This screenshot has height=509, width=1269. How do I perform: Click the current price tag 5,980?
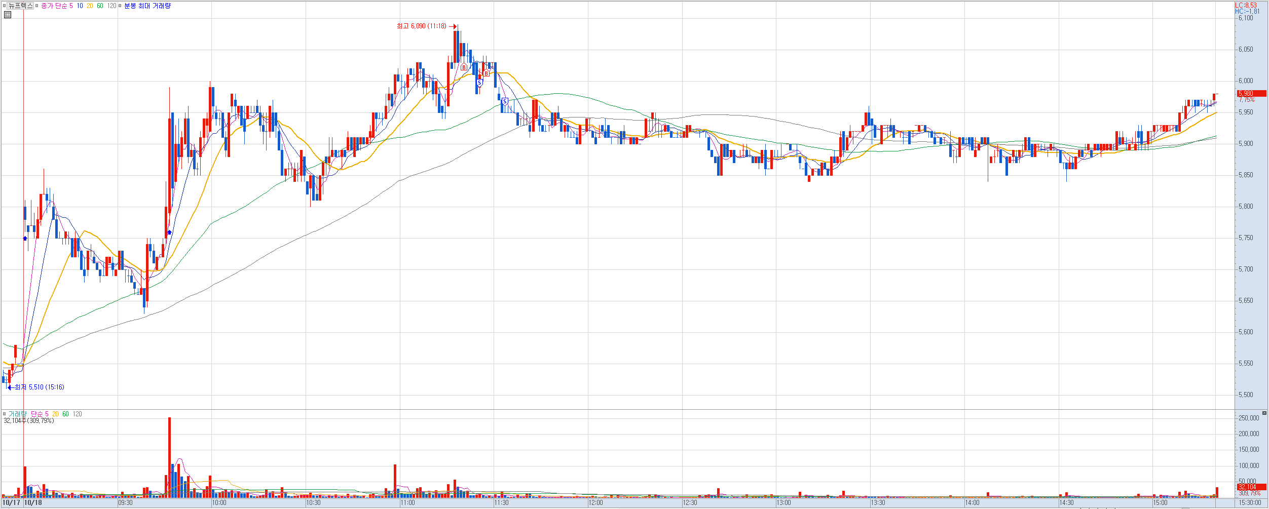coord(1252,93)
